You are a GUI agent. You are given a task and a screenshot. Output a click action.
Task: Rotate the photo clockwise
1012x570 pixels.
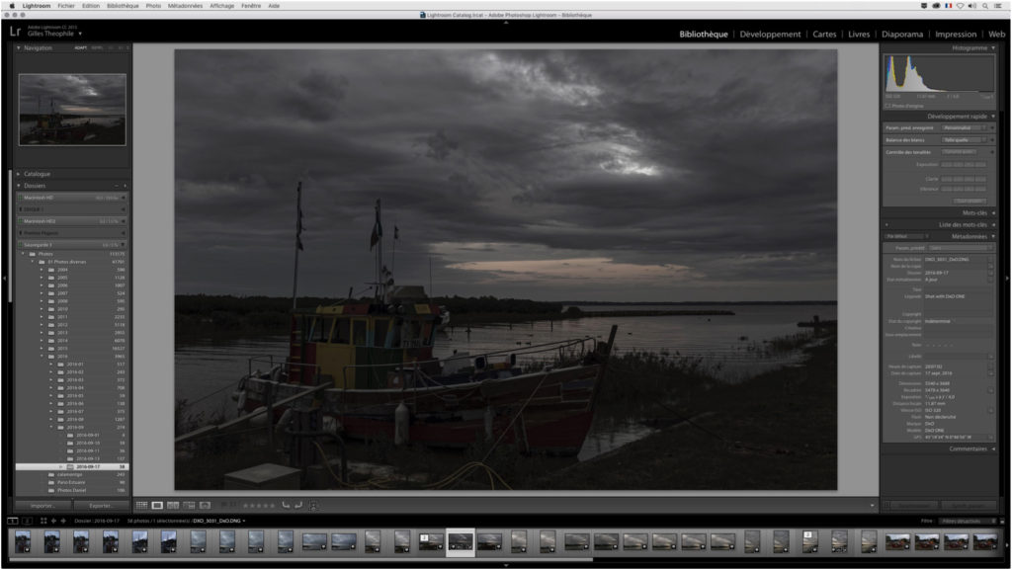click(x=297, y=505)
